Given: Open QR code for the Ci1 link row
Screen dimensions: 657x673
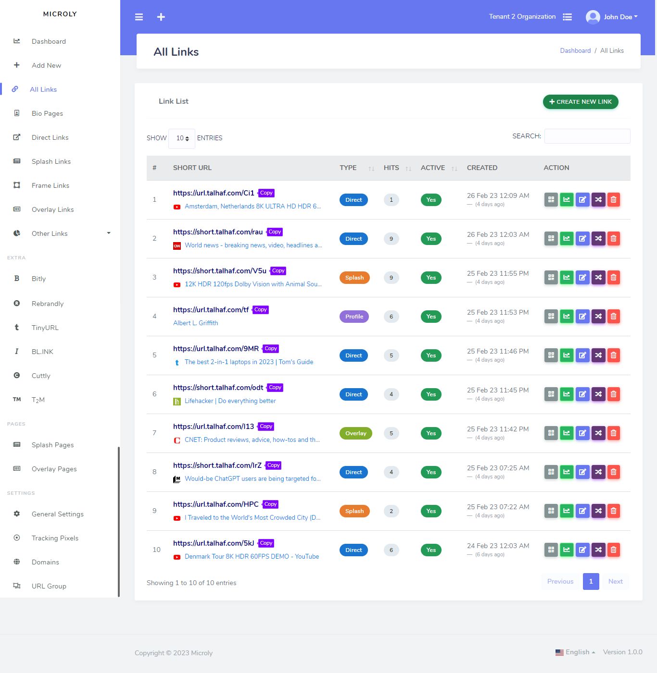Looking at the screenshot, I should pos(551,200).
